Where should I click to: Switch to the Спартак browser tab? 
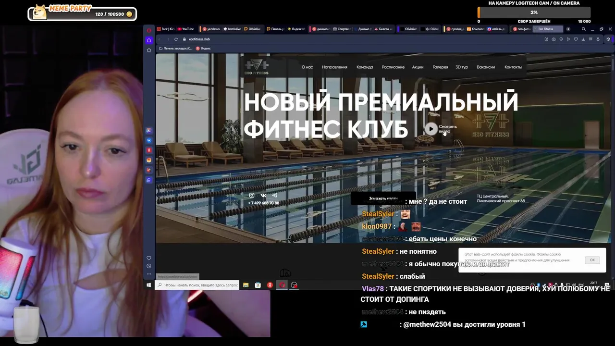[x=342, y=29]
